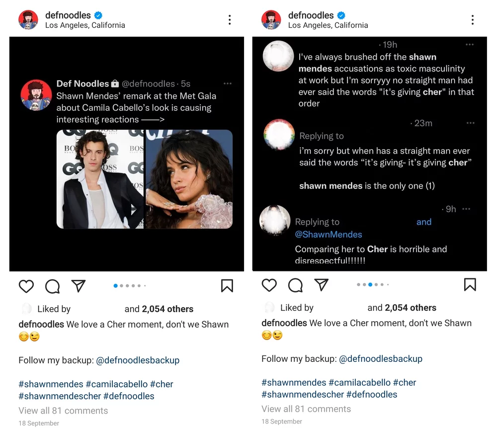497x432 pixels.
Task: Open the defnoodles avatar on the right post
Action: coord(271,20)
